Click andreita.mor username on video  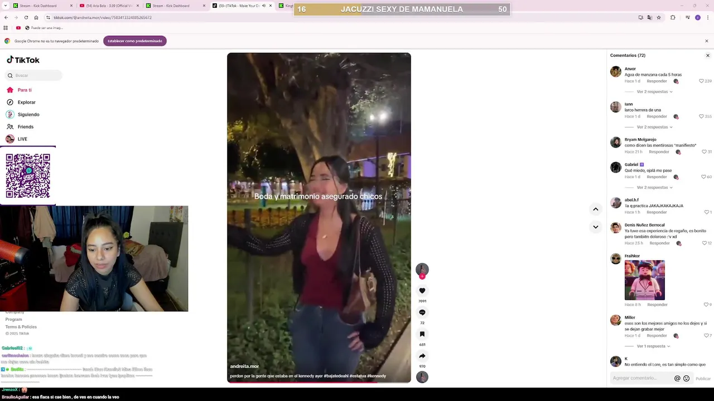(x=244, y=366)
